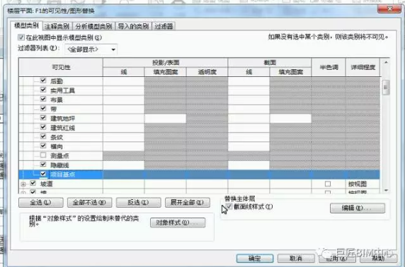Select the 测量点 row label
The height and width of the screenshot is (267, 405).
(x=59, y=155)
